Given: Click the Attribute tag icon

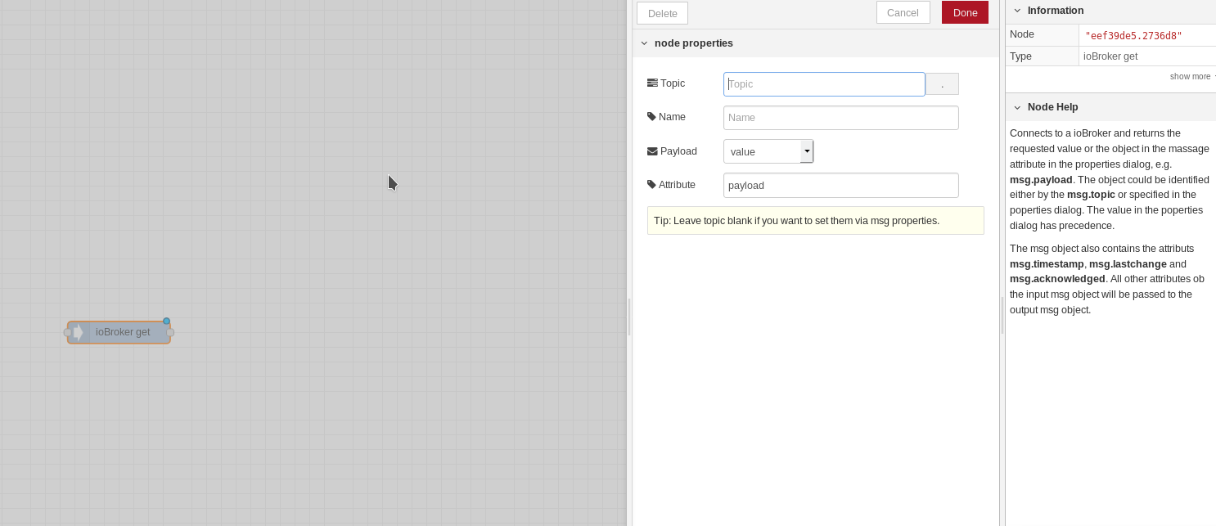Looking at the screenshot, I should 651,184.
